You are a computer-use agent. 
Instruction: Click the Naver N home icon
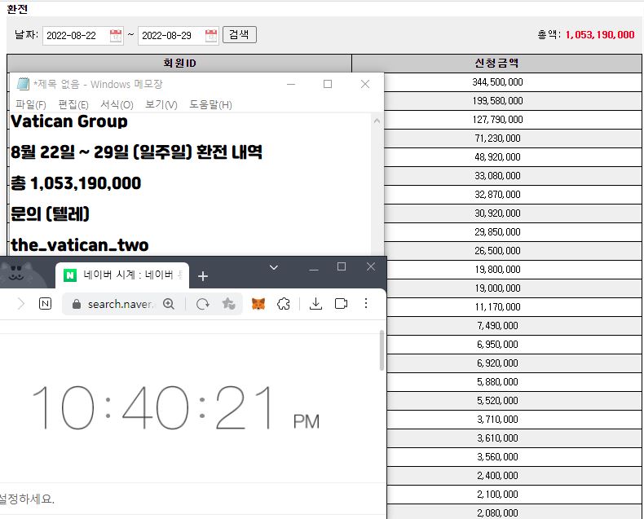pyautogui.click(x=46, y=303)
